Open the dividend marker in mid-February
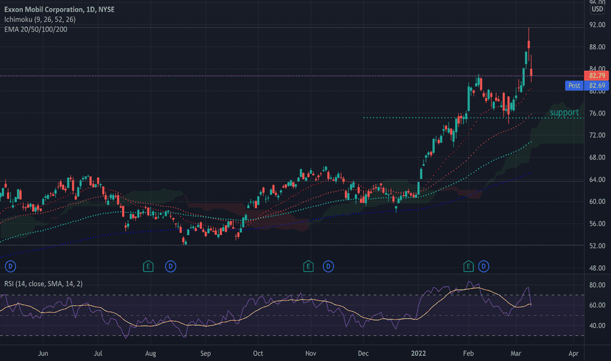Screen dimensions: 611x361 click(484, 266)
